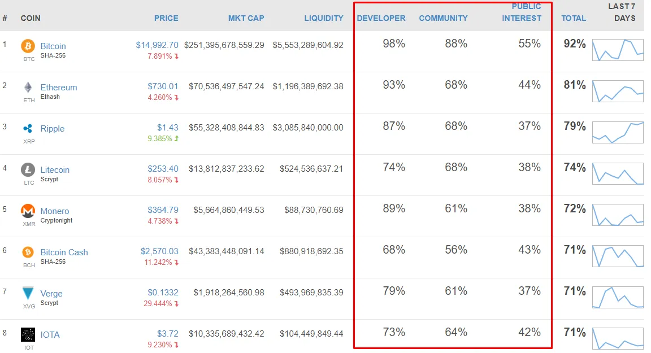
Task: Click the LAST 7 DAYS column header
Action: [622, 12]
